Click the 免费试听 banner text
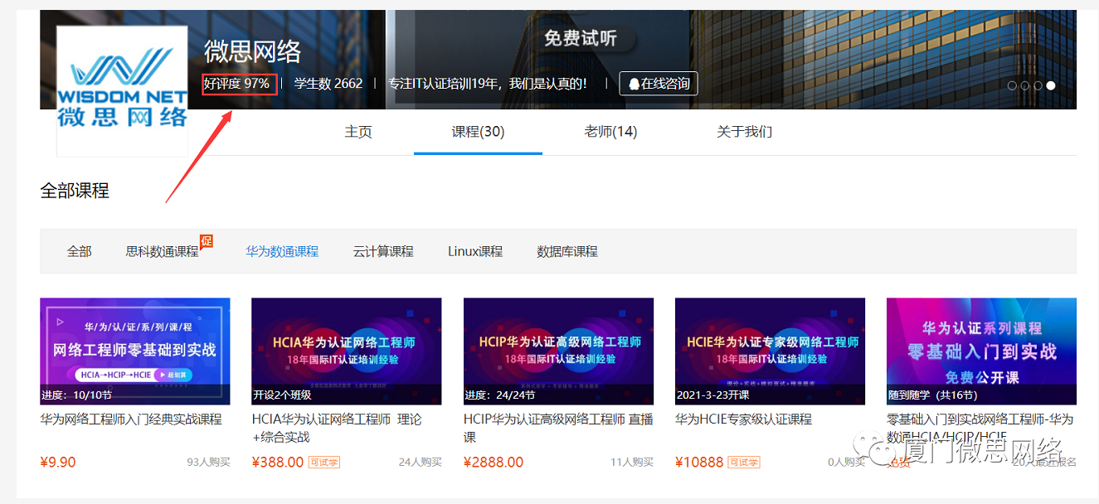The height and width of the screenshot is (504, 1099). point(581,38)
